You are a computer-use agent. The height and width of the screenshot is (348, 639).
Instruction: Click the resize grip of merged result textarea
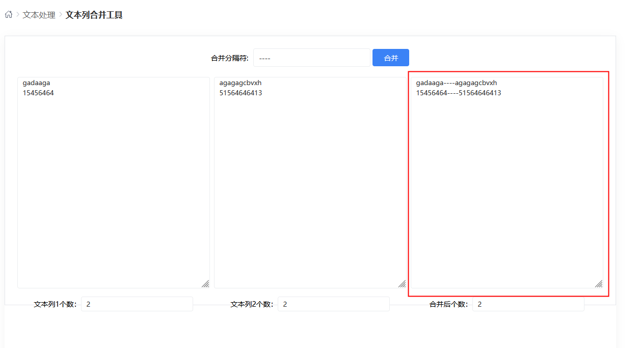(x=599, y=284)
